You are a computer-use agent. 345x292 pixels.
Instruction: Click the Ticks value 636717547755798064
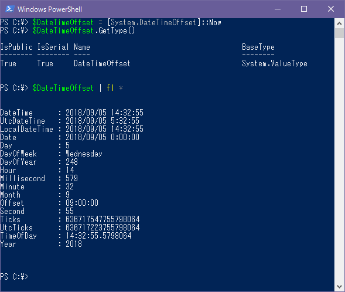pyautogui.click(x=103, y=219)
